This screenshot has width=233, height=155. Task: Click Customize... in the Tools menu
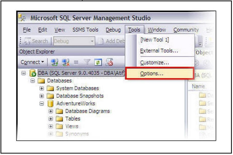coord(154,62)
